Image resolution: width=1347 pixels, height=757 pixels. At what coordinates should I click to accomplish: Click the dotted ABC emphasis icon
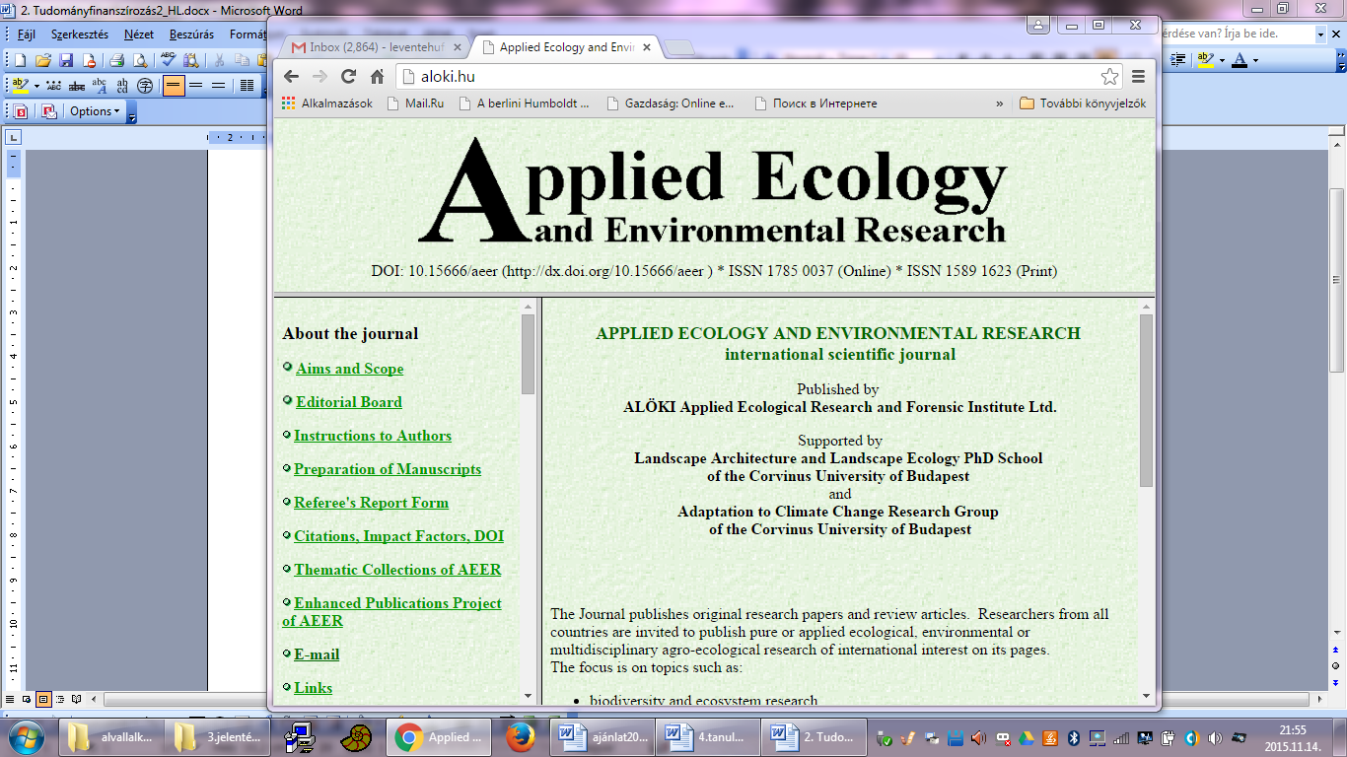coord(53,86)
